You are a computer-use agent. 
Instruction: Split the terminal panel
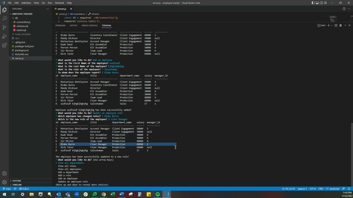point(336,25)
